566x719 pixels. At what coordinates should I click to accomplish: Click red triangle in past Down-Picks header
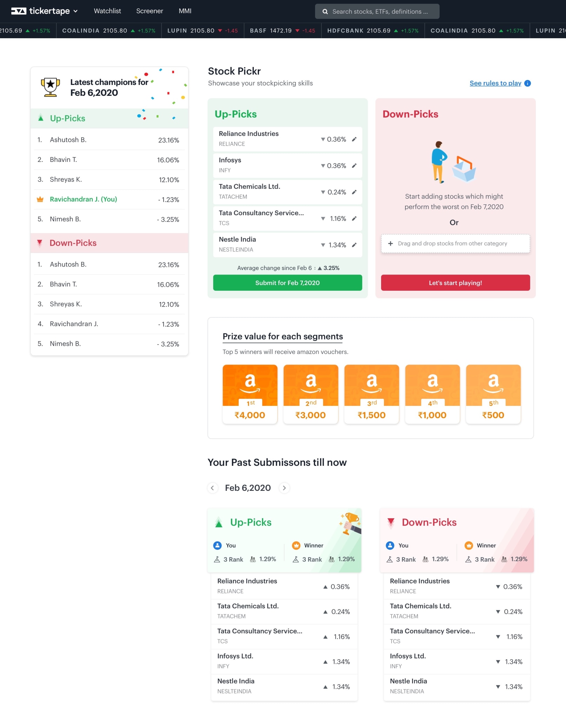pos(391,523)
